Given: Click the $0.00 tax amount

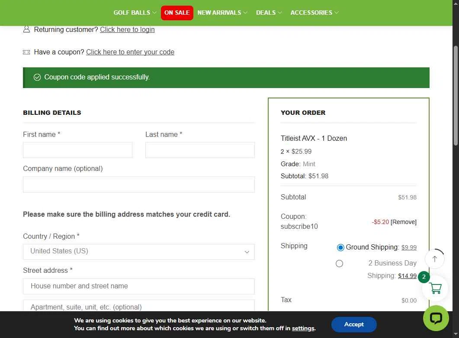Looking at the screenshot, I should [x=409, y=300].
